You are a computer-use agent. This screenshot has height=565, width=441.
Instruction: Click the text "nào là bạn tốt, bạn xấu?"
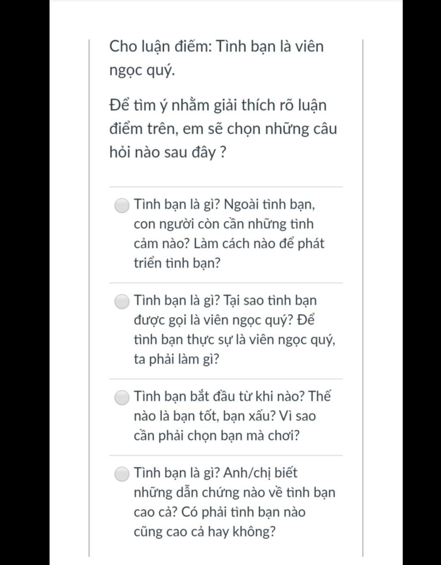[x=204, y=416]
